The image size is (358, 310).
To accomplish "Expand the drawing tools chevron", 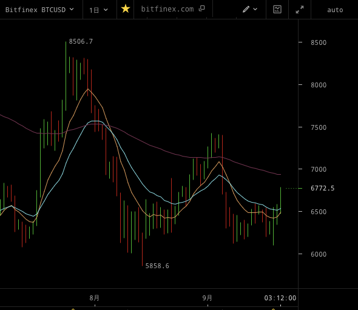I will [255, 9].
